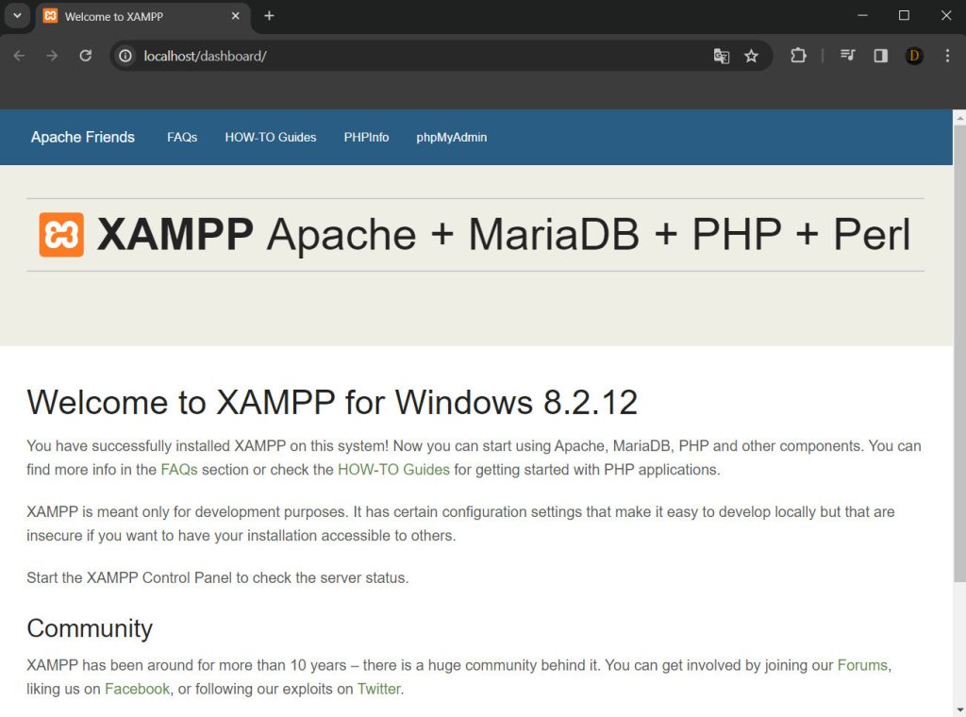The image size is (966, 717).
Task: Open the Facebook link in Community text
Action: point(137,689)
